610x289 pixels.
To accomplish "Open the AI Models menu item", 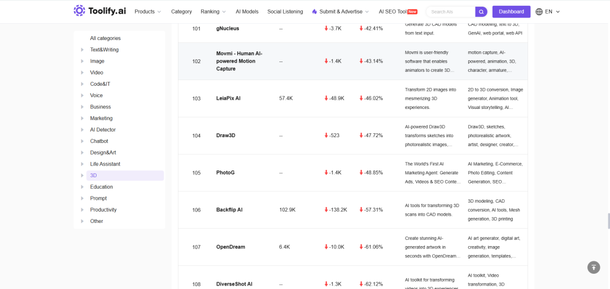I will click(x=247, y=12).
